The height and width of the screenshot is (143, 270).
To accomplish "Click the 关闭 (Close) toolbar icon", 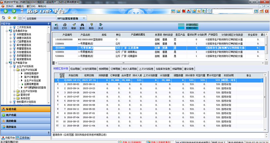I will tap(101, 26).
